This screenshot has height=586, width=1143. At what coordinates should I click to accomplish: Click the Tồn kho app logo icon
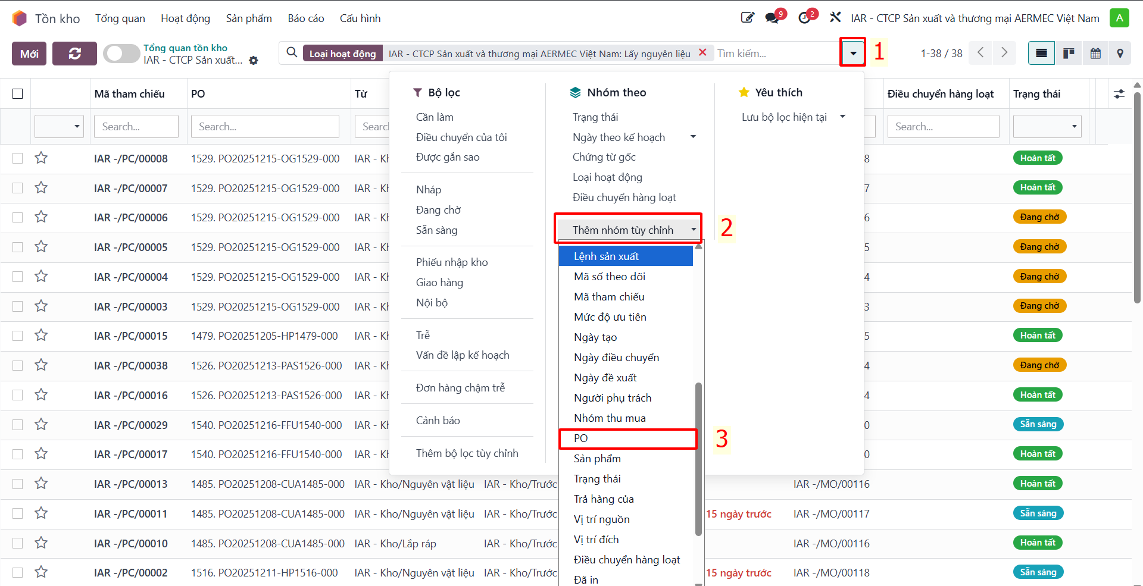20,18
